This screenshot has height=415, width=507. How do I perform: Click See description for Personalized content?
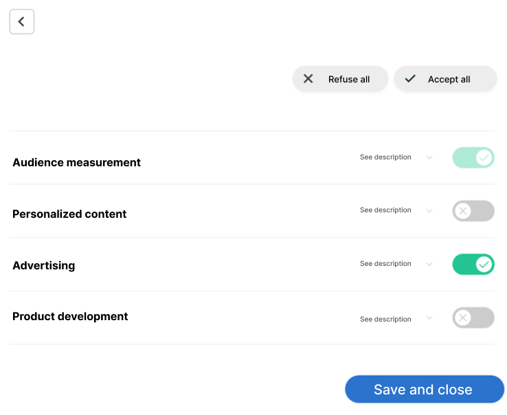point(385,210)
